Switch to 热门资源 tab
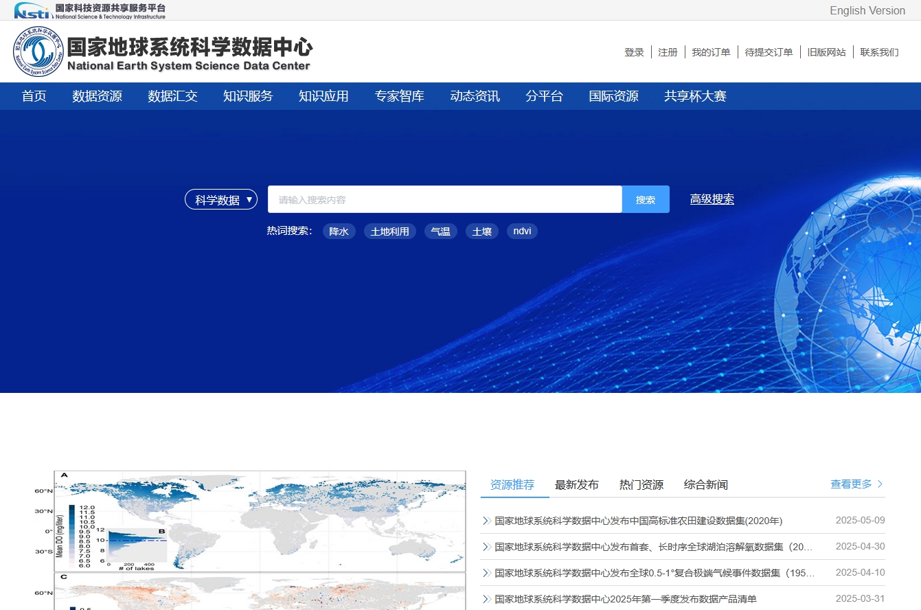 pos(641,485)
